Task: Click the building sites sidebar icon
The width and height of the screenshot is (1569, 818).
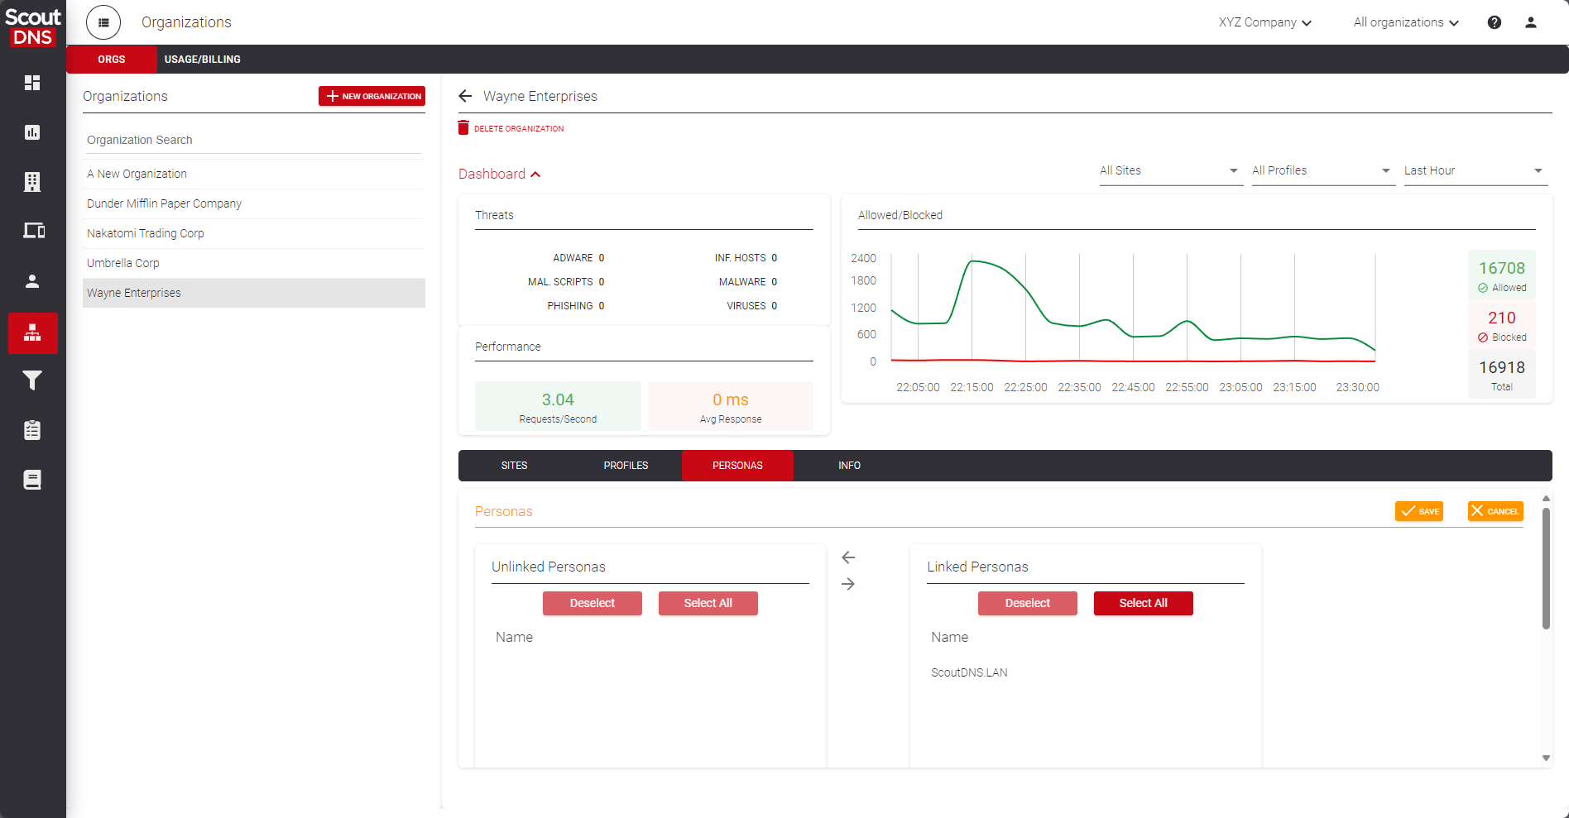Action: [x=32, y=182]
